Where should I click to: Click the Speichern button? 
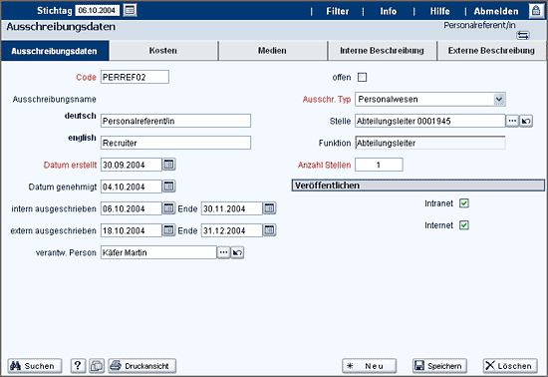(x=439, y=366)
